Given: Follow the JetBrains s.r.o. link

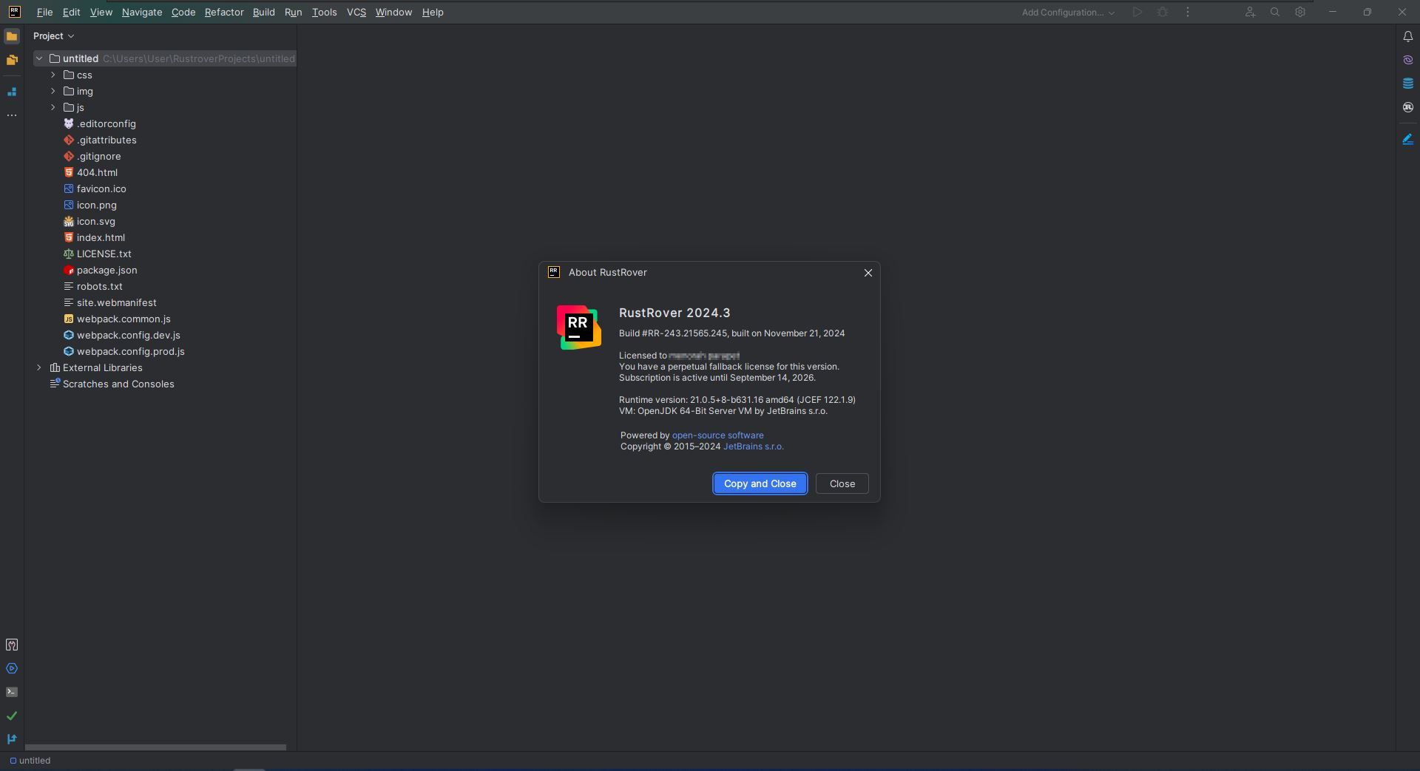Looking at the screenshot, I should (754, 446).
